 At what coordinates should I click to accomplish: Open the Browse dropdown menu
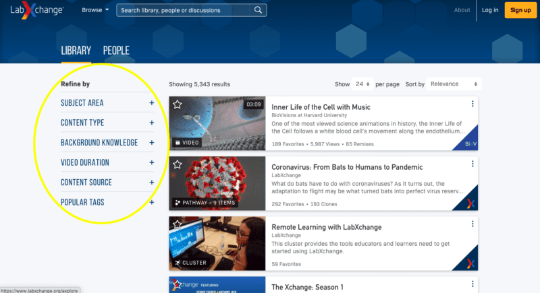95,10
